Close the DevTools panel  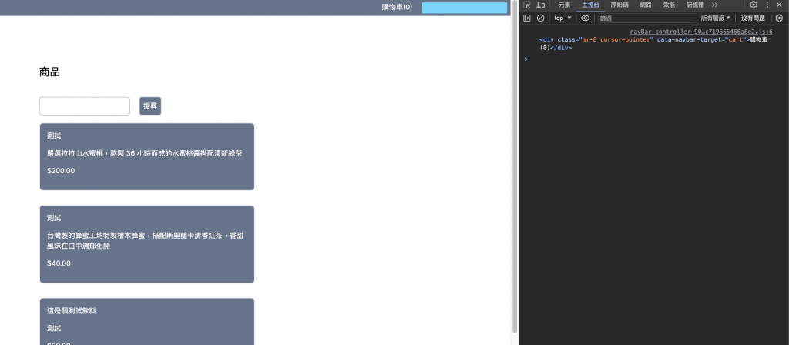tap(779, 5)
